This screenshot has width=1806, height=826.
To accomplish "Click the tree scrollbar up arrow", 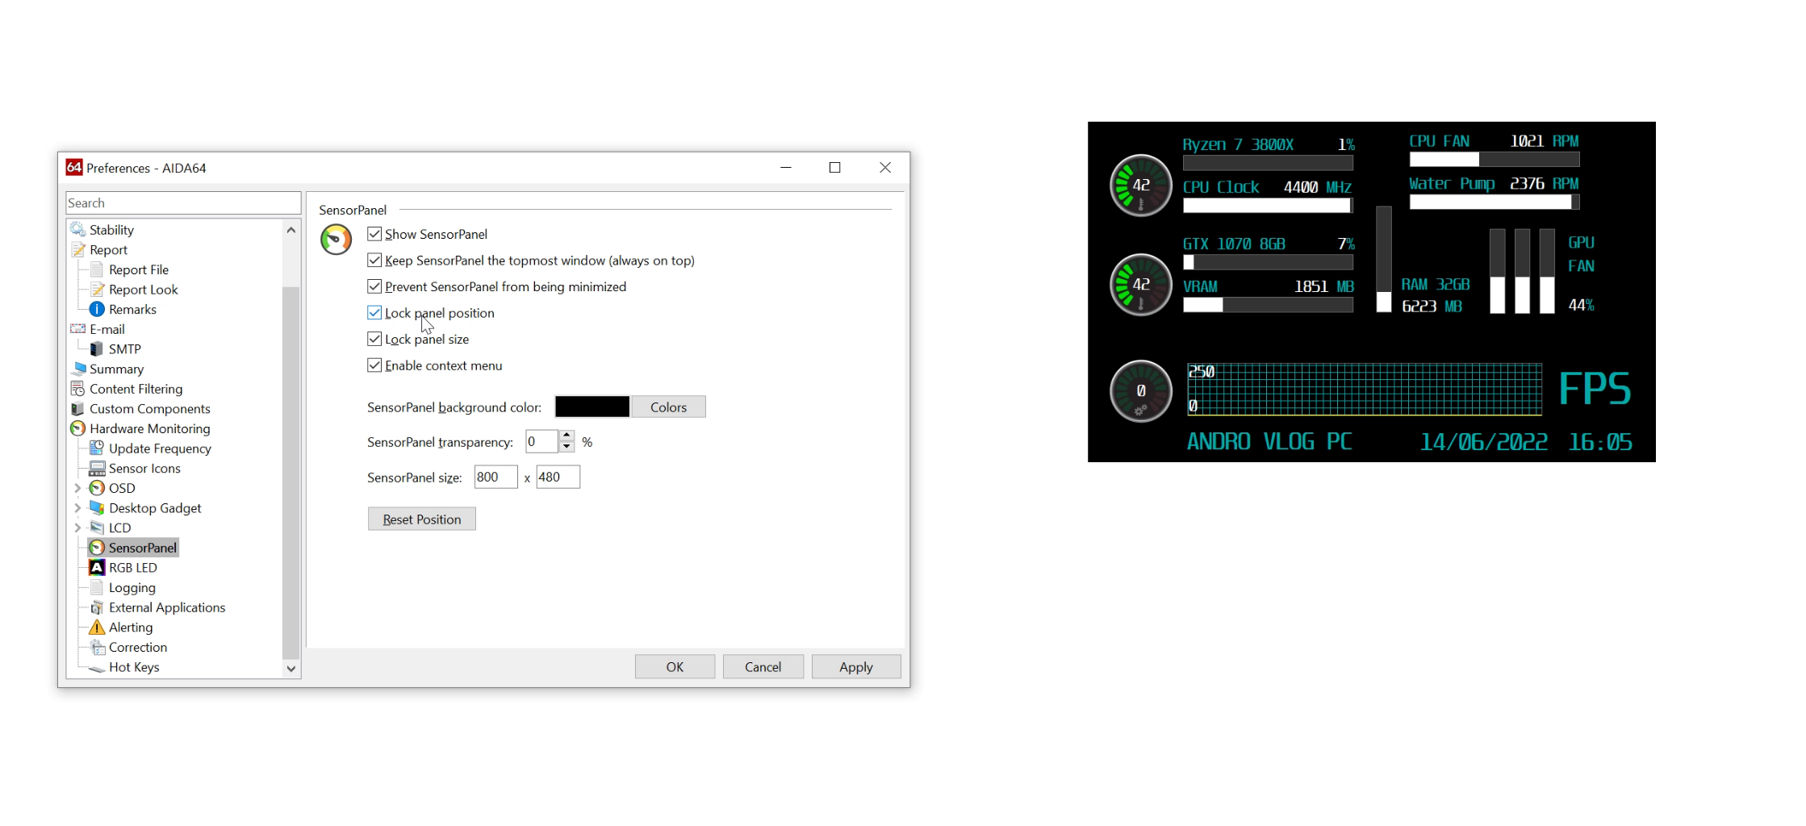I will [x=291, y=230].
